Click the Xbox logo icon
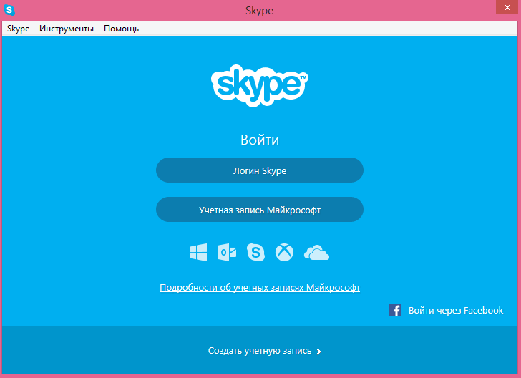This screenshot has width=521, height=378. pos(285,252)
